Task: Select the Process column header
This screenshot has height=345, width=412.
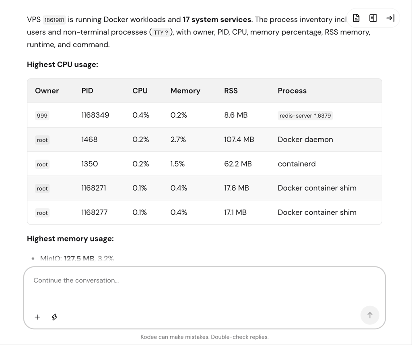Action: (292, 91)
